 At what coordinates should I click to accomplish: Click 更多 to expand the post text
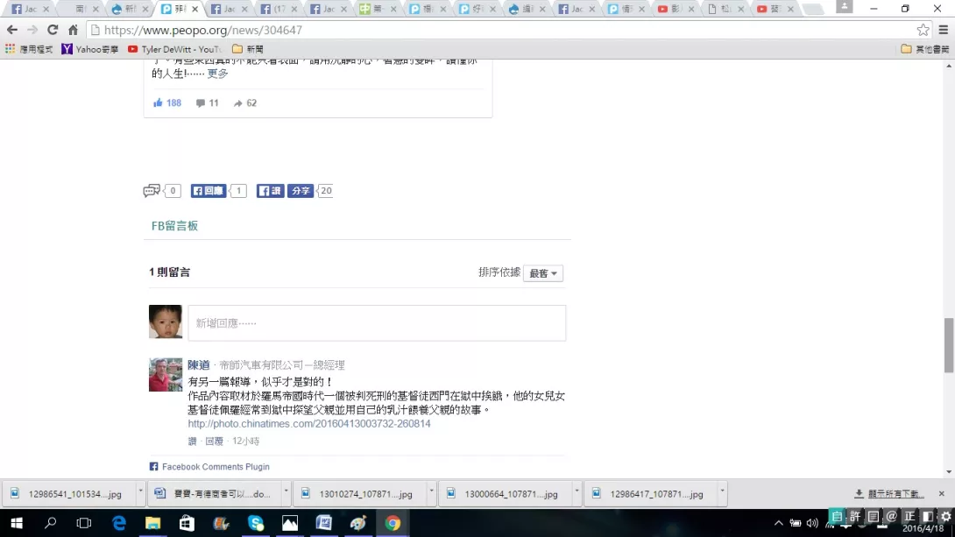(x=217, y=74)
